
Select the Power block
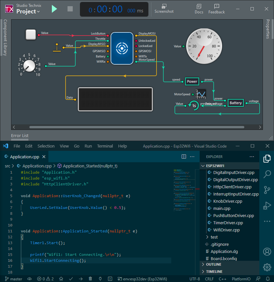192,82
